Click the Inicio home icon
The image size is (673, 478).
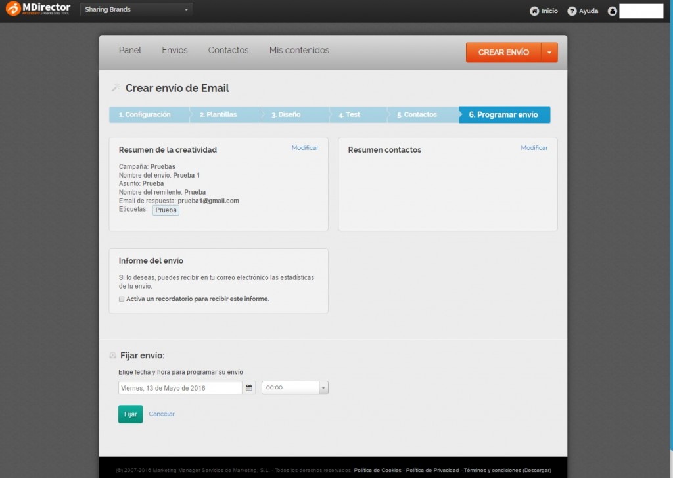(x=534, y=11)
